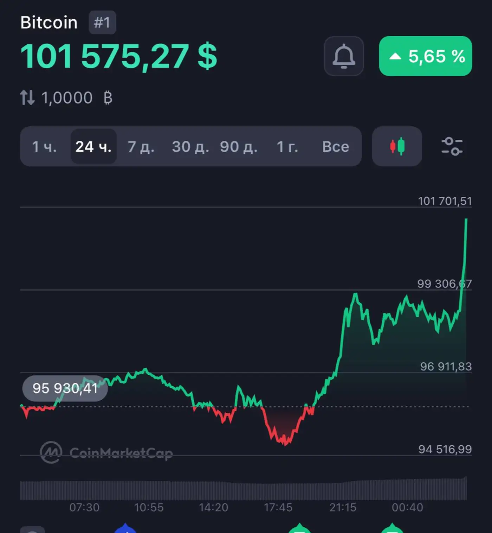Switch chart to 7 д. range
Image resolution: width=492 pixels, height=533 pixels.
tap(141, 147)
